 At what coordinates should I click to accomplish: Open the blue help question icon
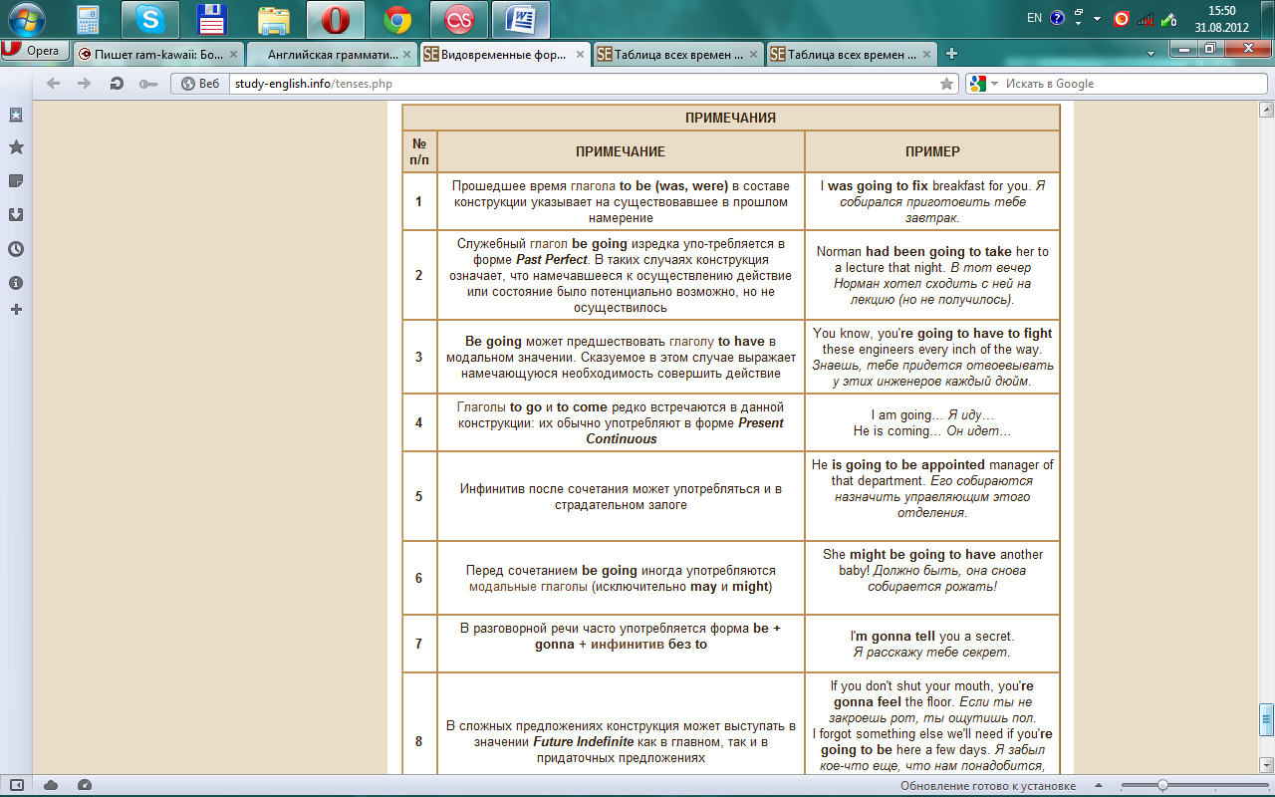pos(1057,19)
